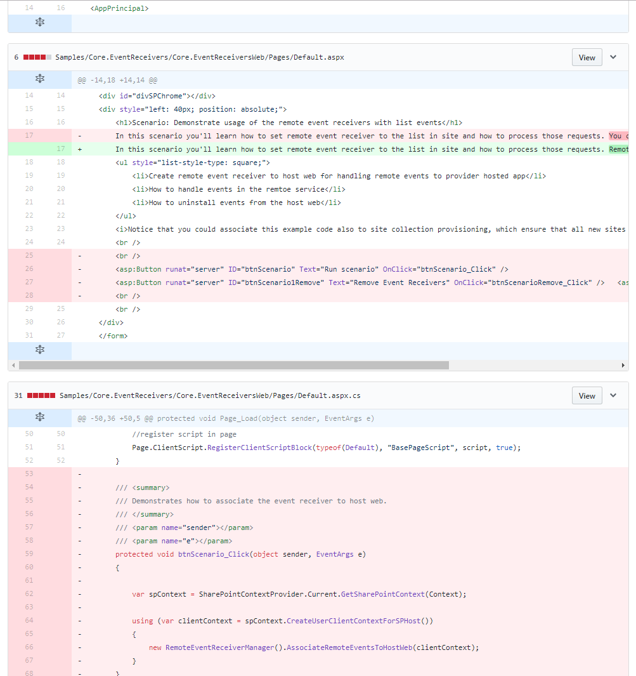Click the '<i>Notice that you could associate' line
The image size is (636, 676).
(x=370, y=229)
